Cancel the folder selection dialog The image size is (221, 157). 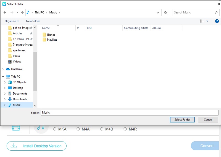(x=208, y=120)
